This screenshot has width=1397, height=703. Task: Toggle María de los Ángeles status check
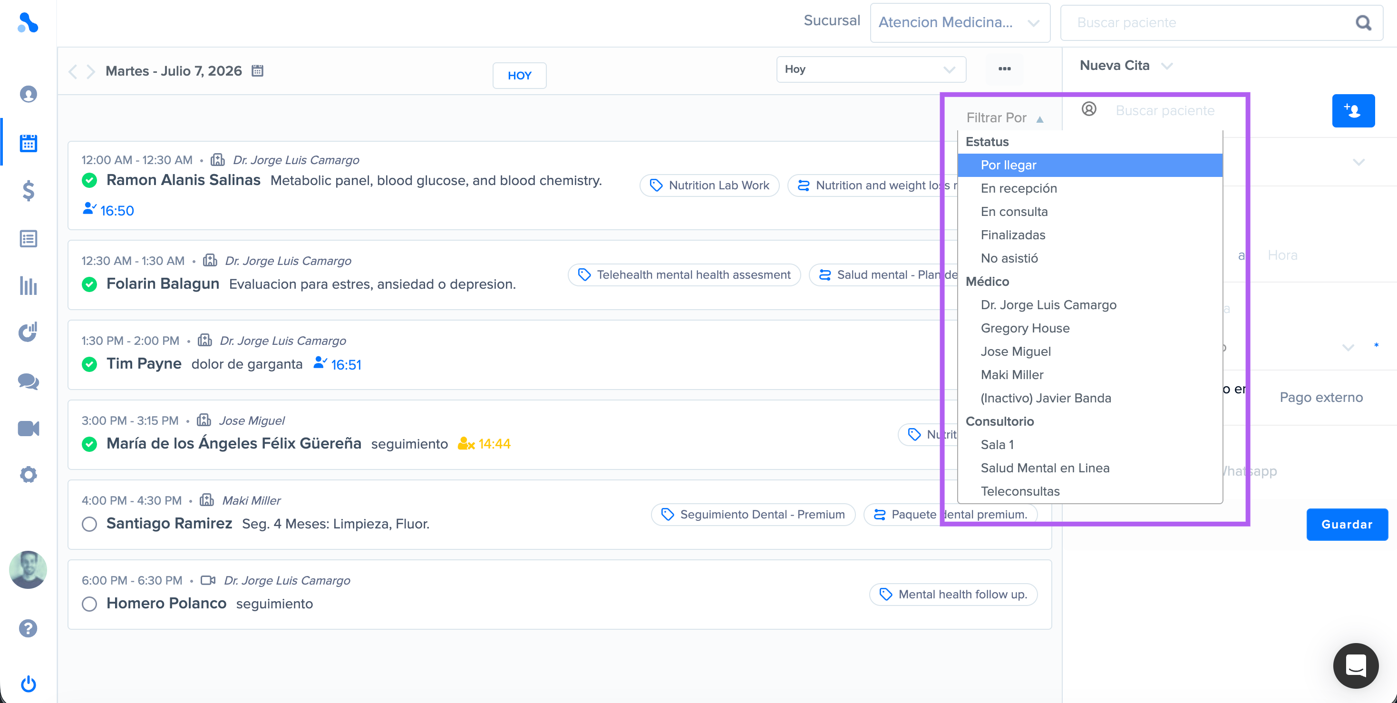[x=89, y=444]
